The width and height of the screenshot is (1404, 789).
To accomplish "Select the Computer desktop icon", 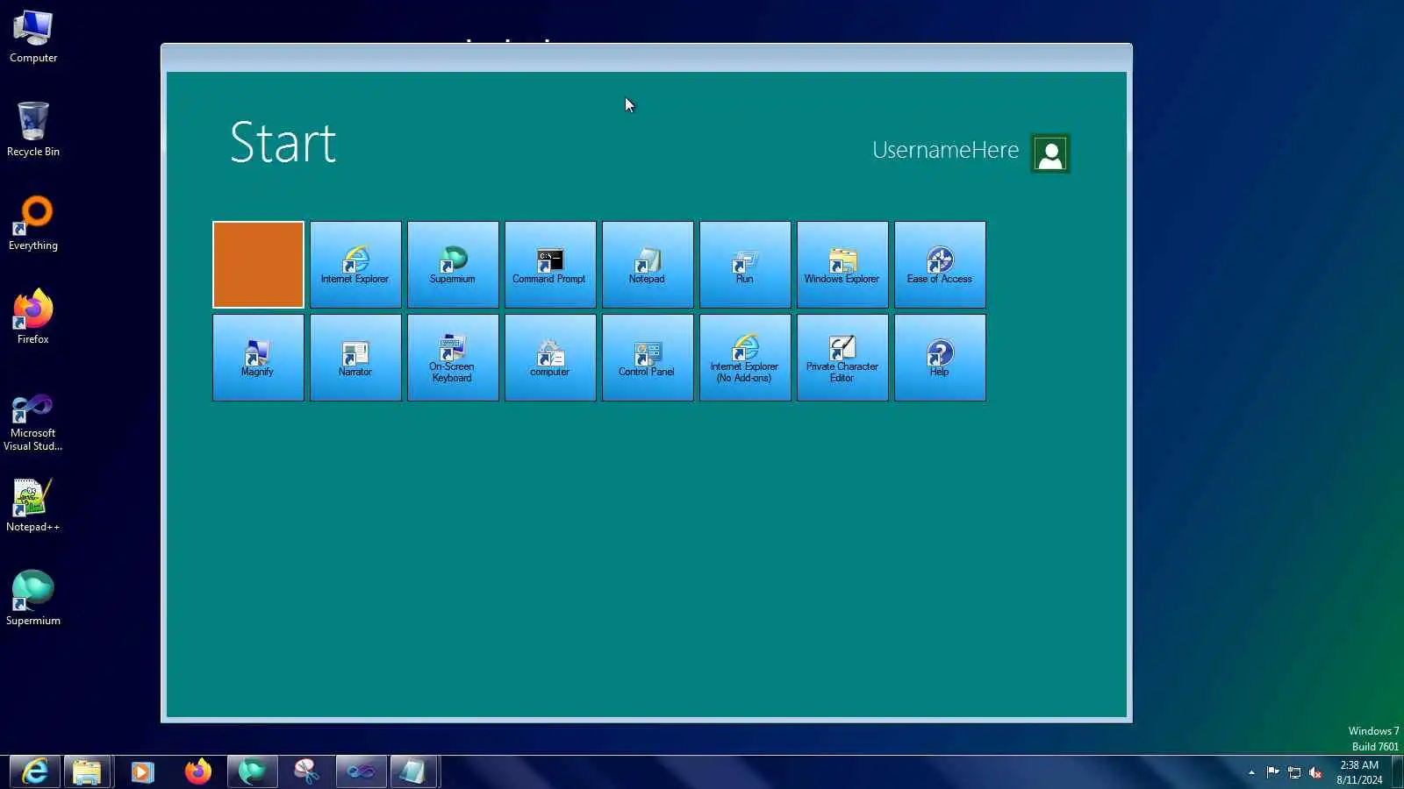I will click(x=33, y=37).
